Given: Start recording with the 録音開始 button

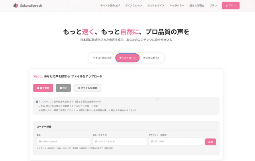Looking at the screenshot, I should [x=43, y=88].
